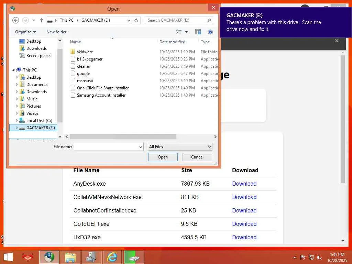The width and height of the screenshot is (352, 264).
Task: Select One-Click File Share Installer
Action: tap(103, 88)
